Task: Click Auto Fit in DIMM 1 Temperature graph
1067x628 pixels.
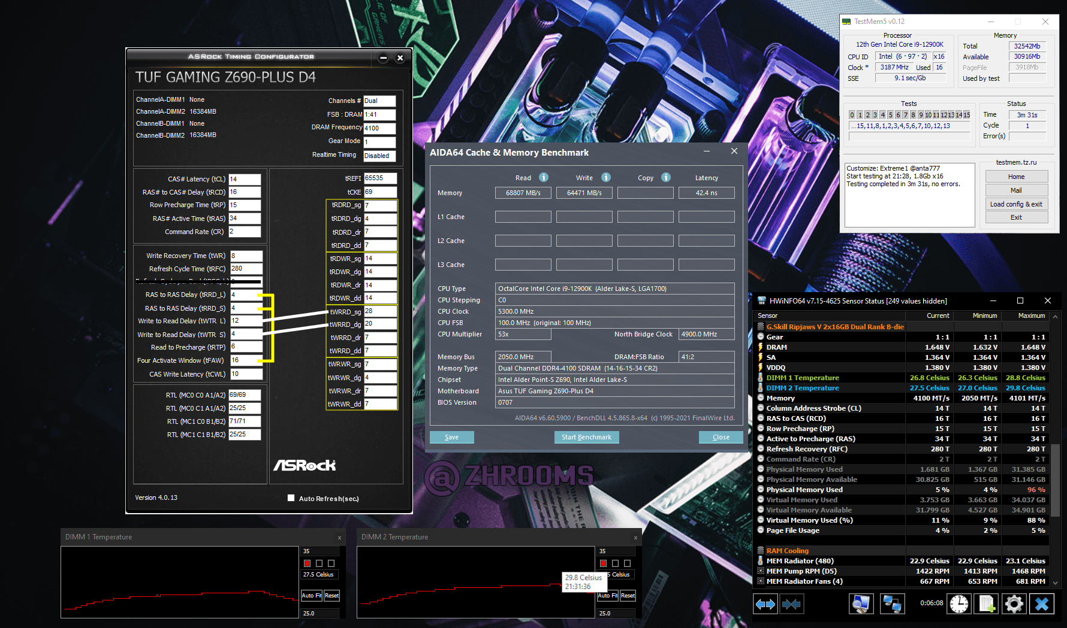Action: [x=312, y=595]
